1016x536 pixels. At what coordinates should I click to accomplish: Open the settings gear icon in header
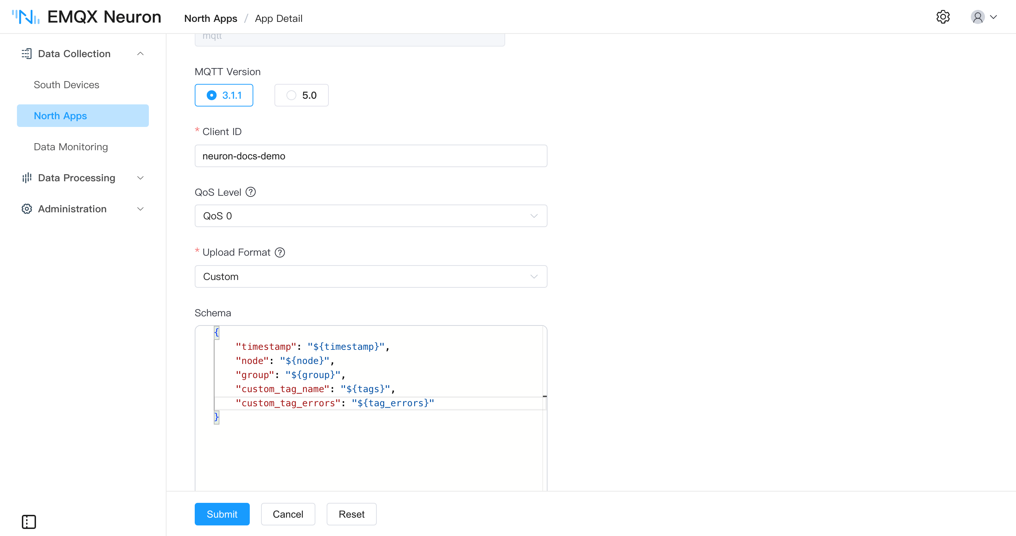click(943, 17)
